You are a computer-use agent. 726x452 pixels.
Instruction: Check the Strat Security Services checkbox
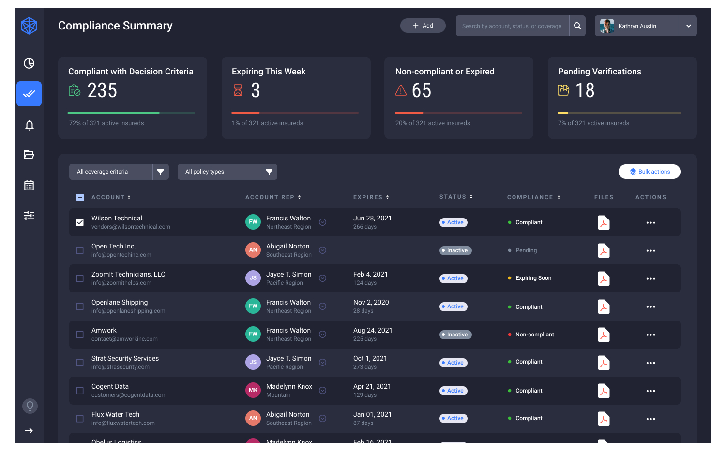point(80,363)
